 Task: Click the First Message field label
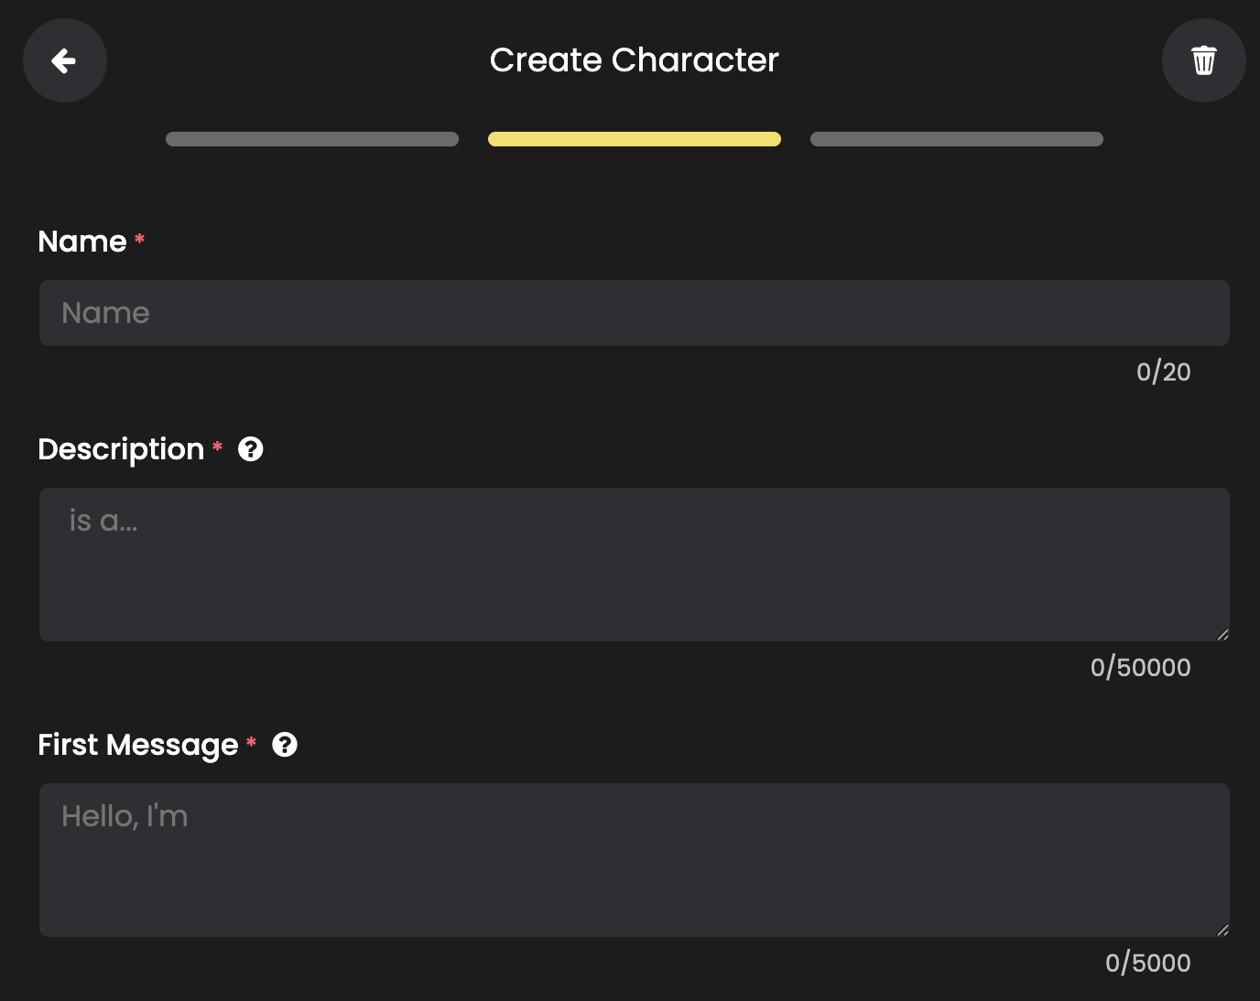pyautogui.click(x=138, y=745)
